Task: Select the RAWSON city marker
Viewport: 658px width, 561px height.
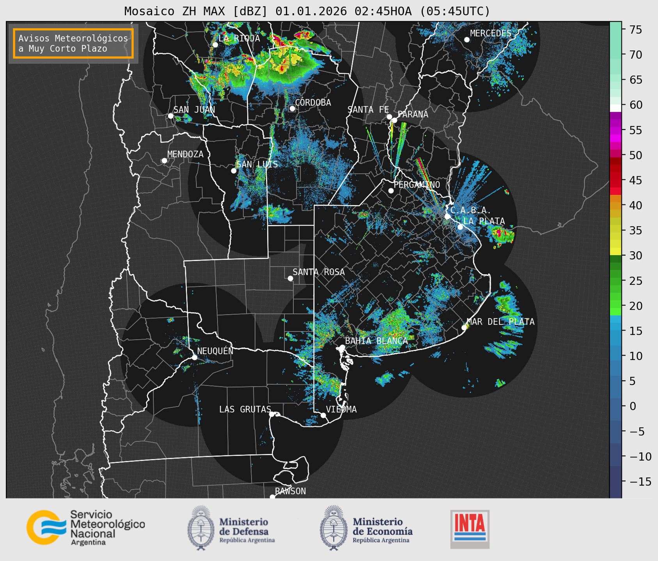Action: coord(272,497)
